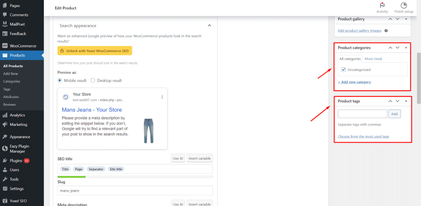The image size is (421, 206).
Task: Click the Site title variable tag
Action: [x=116, y=169]
